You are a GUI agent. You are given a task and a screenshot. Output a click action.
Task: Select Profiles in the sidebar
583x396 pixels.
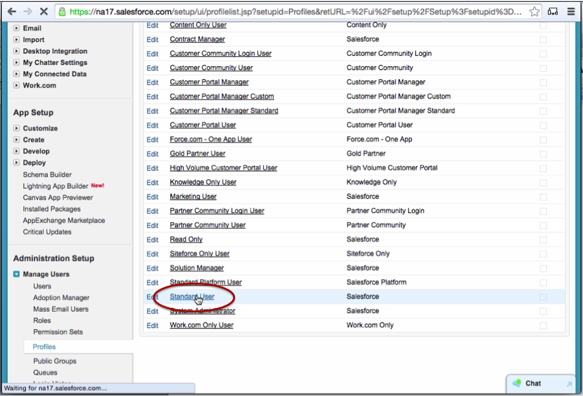(x=44, y=347)
